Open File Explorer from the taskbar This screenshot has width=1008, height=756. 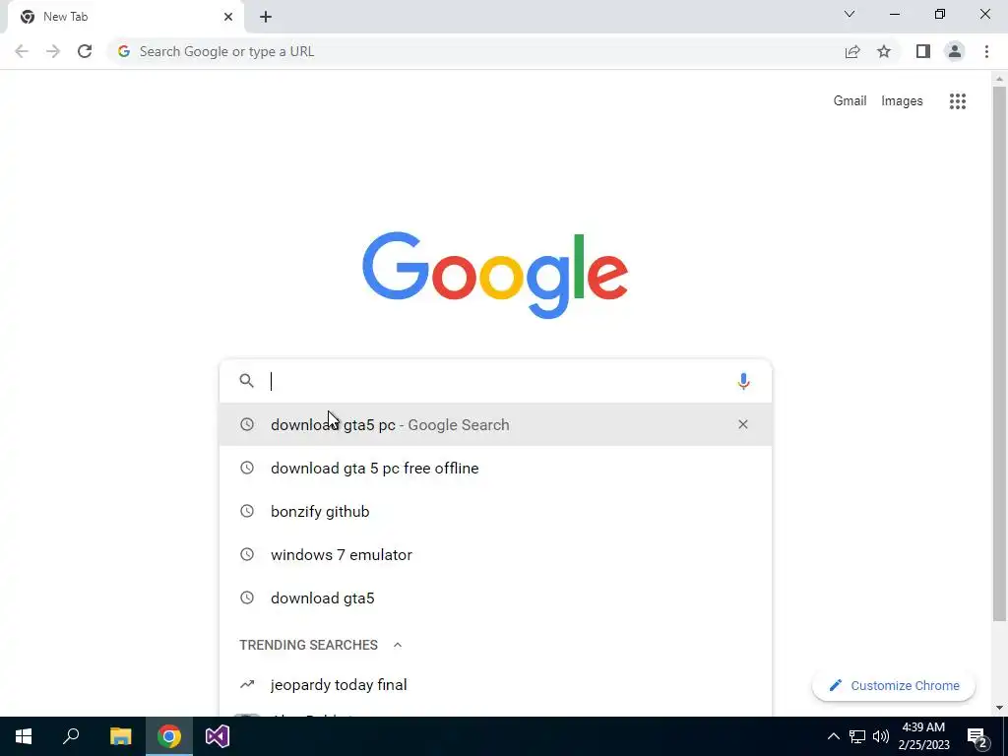[120, 736]
